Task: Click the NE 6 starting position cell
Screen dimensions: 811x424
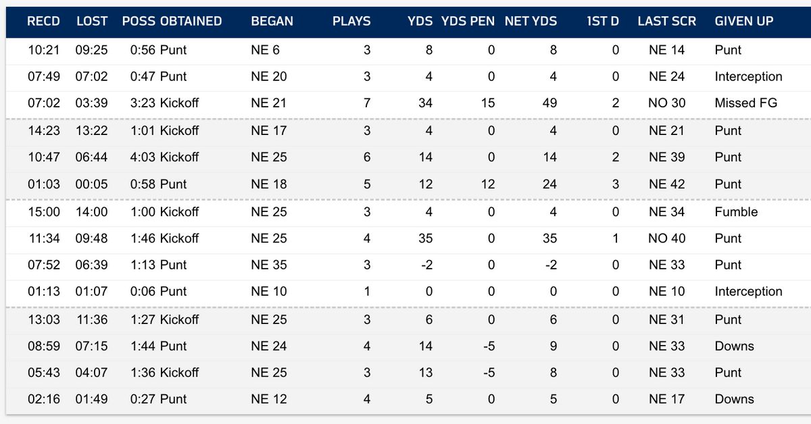Action: [265, 50]
